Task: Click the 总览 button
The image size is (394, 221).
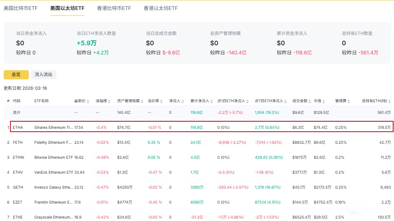Action: click(16, 74)
